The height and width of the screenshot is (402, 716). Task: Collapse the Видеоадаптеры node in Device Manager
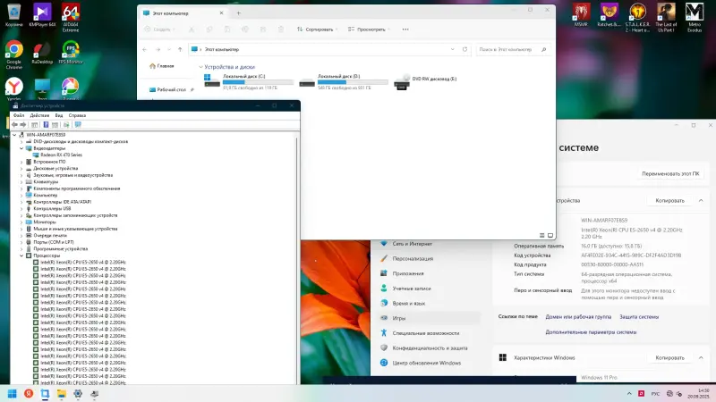click(x=21, y=148)
